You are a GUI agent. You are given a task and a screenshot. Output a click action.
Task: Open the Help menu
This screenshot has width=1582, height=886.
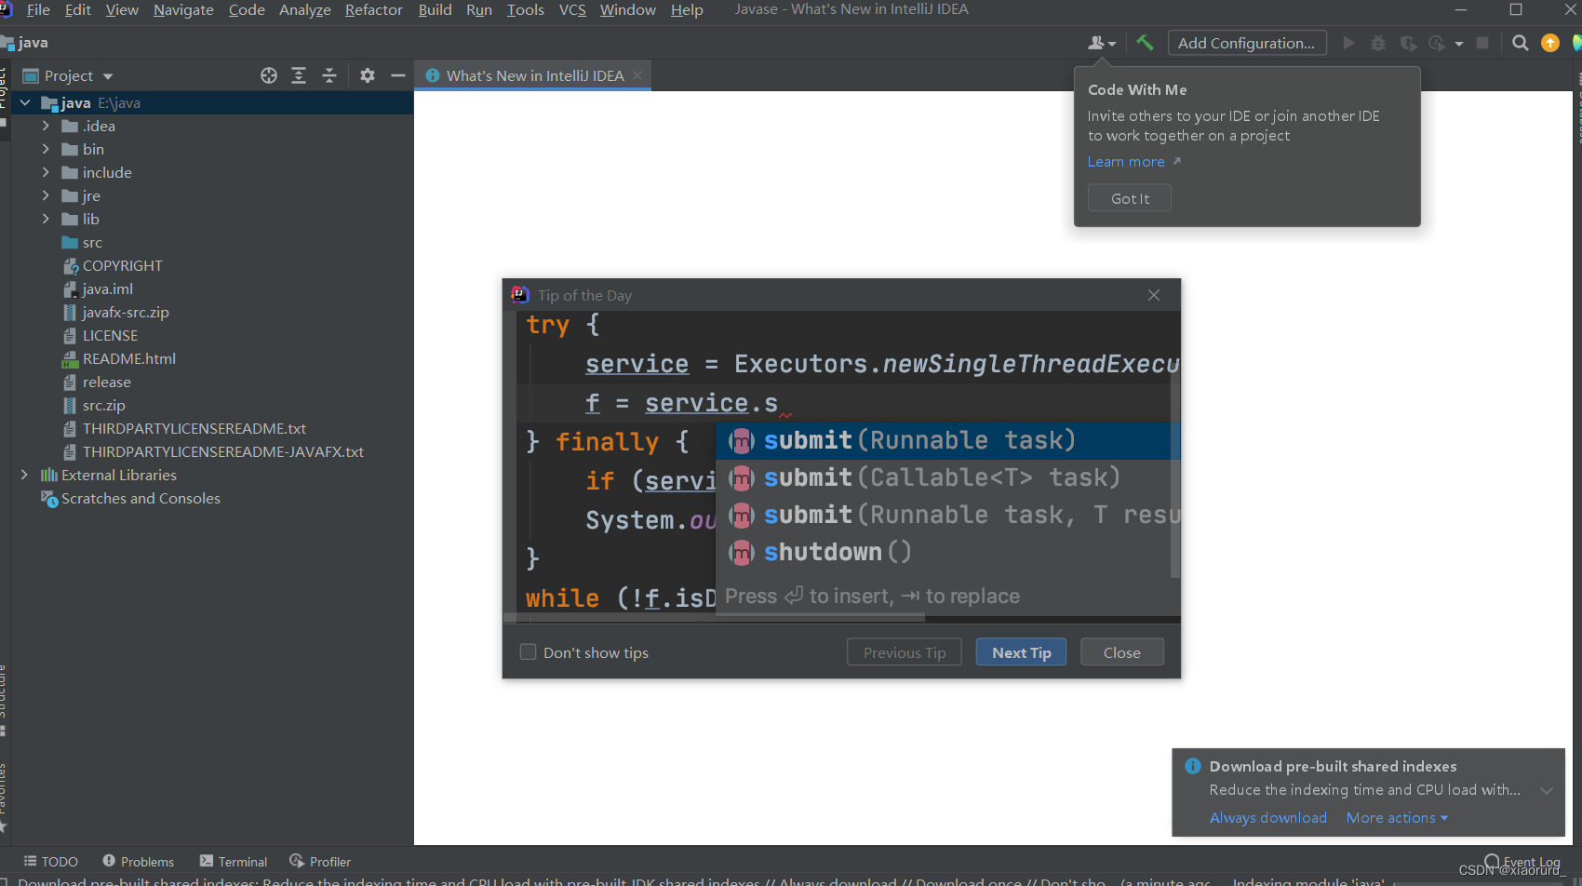[x=687, y=9]
